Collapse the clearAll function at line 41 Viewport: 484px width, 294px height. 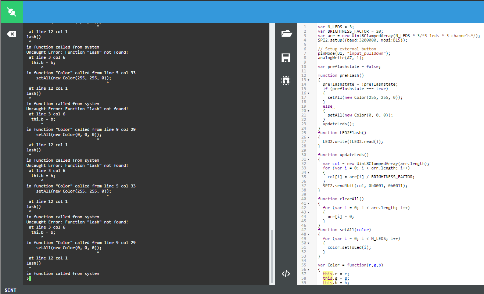click(308, 203)
